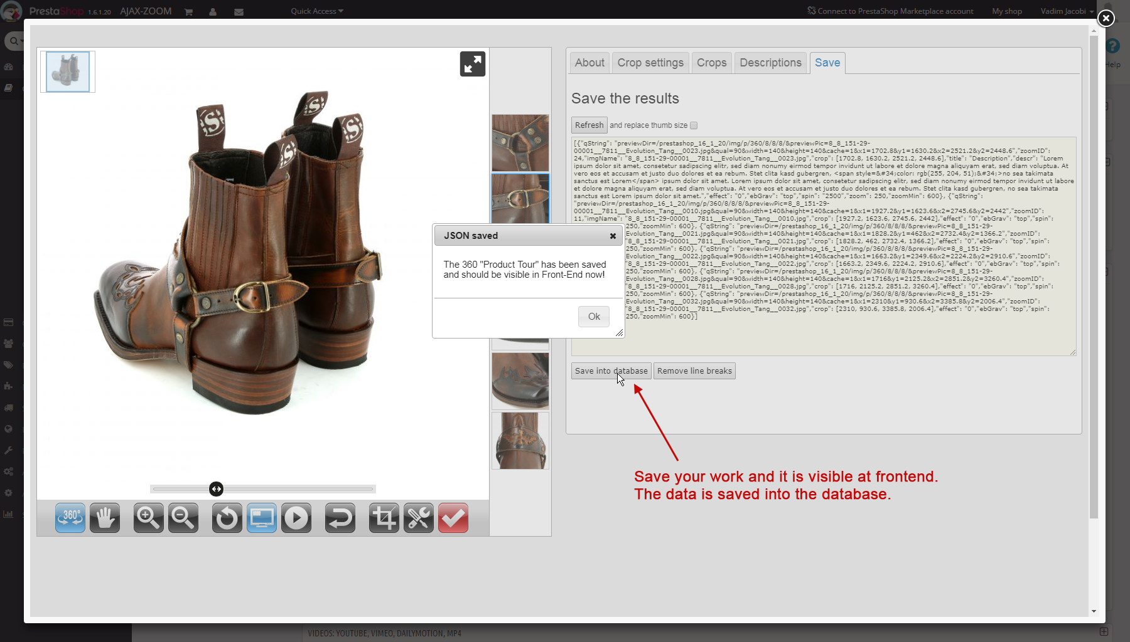The width and height of the screenshot is (1130, 642).
Task: Close the JSON saved dialog with X
Action: coord(613,236)
